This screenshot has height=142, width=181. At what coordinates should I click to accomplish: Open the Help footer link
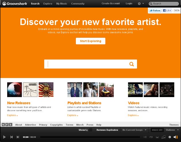click(x=99, y=125)
